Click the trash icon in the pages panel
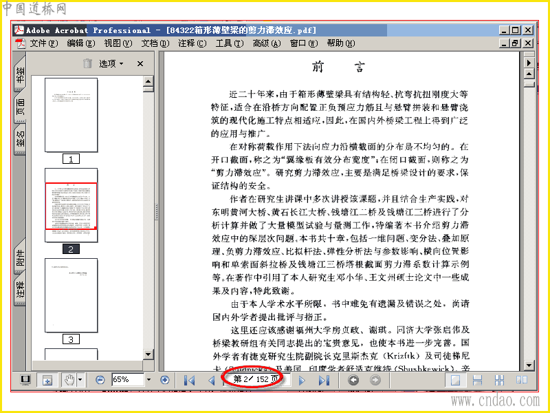This screenshot has height=413, width=550. tap(87, 63)
